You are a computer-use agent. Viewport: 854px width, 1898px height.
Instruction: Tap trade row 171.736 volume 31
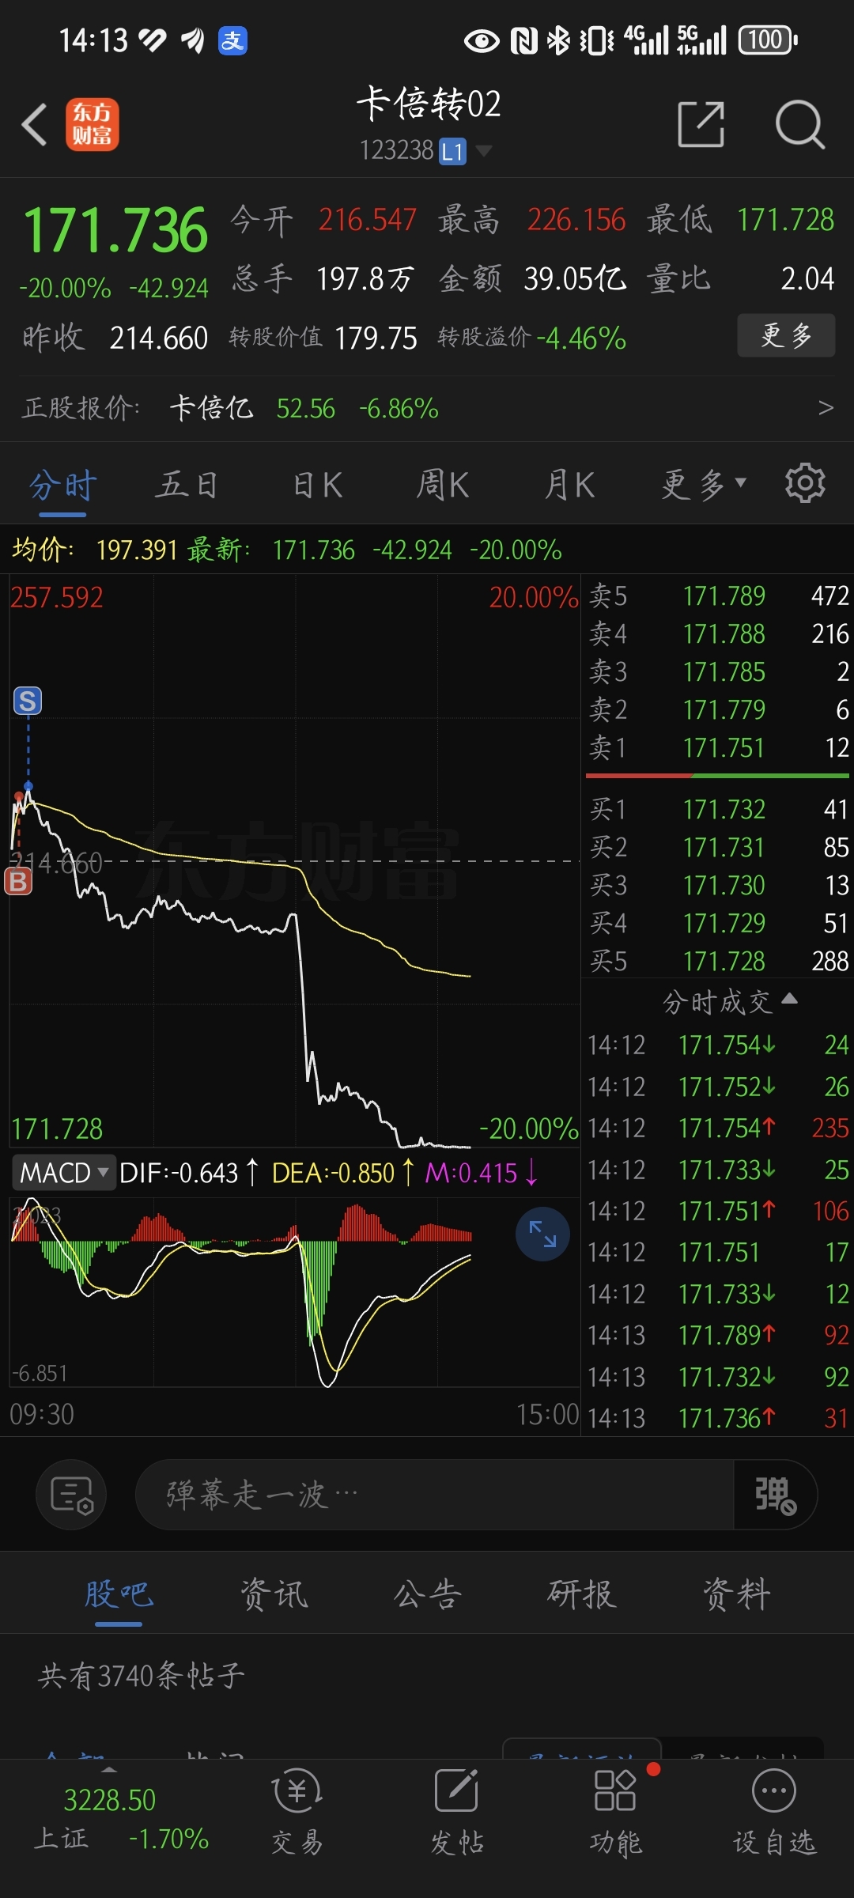718,1418
